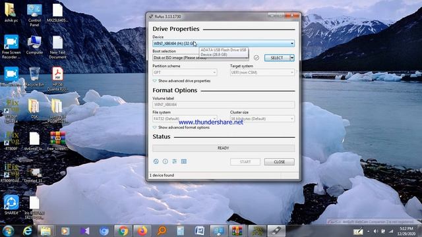Open the free_screen WinRAR archive

tap(57, 141)
